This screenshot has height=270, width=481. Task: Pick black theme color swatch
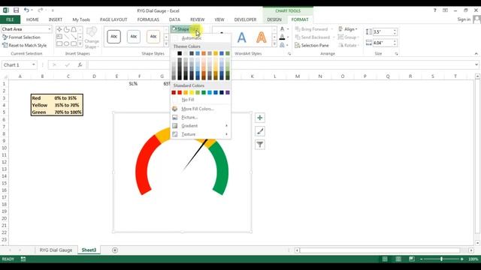pos(180,53)
